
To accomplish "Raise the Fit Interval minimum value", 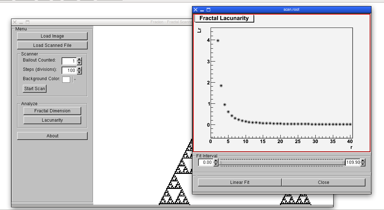I will pos(216,161).
